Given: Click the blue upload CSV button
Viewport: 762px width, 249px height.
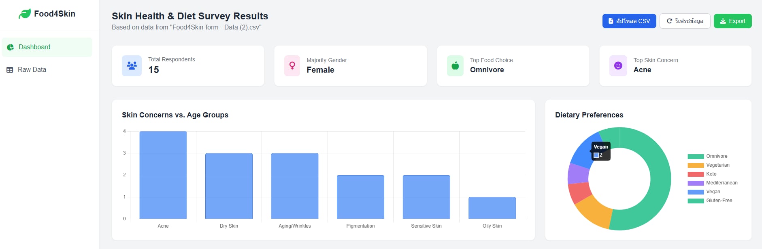Looking at the screenshot, I should 629,21.
